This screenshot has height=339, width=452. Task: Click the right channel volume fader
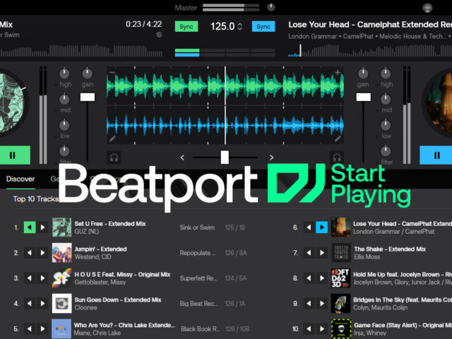[364, 97]
